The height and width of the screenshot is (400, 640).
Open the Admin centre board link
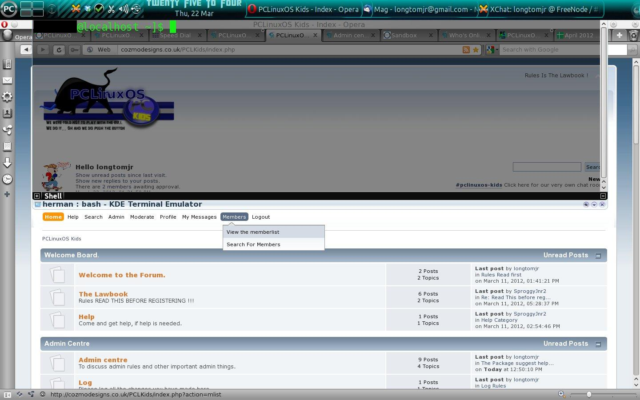tap(103, 360)
